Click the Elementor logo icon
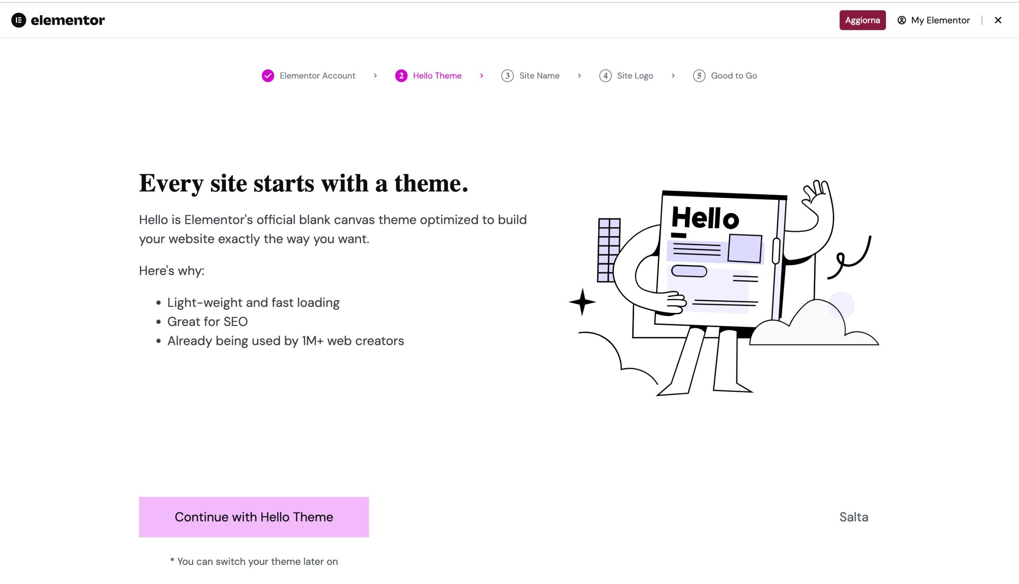This screenshot has width=1019, height=584. [18, 20]
